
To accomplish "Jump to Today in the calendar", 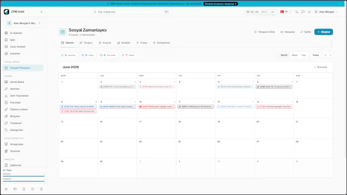I will (316, 55).
